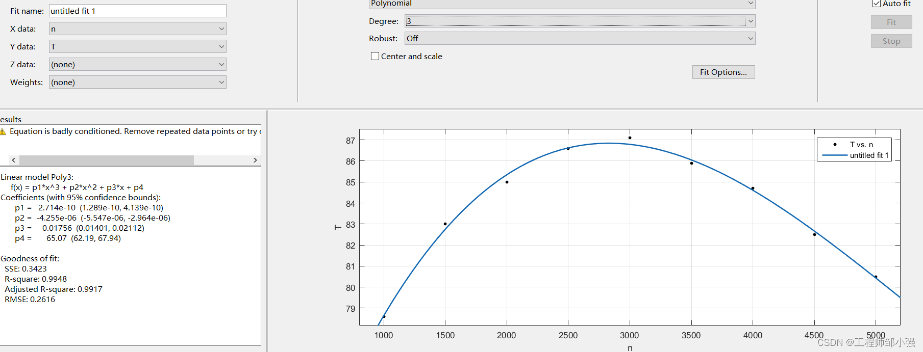Click the f(x) polynomial equation line

[x=77, y=187]
